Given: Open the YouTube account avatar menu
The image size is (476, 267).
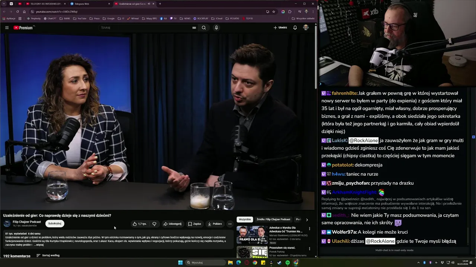Looking at the screenshot, I should click(x=306, y=27).
